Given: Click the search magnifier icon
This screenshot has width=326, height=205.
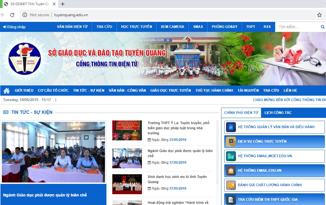Looking at the screenshot, I should [322, 26].
